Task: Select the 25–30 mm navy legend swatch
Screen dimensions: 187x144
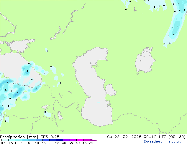Action: click(59, 140)
